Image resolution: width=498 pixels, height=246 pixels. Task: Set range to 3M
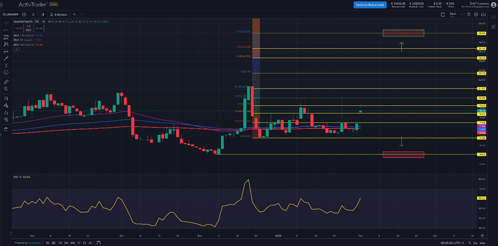66,243
